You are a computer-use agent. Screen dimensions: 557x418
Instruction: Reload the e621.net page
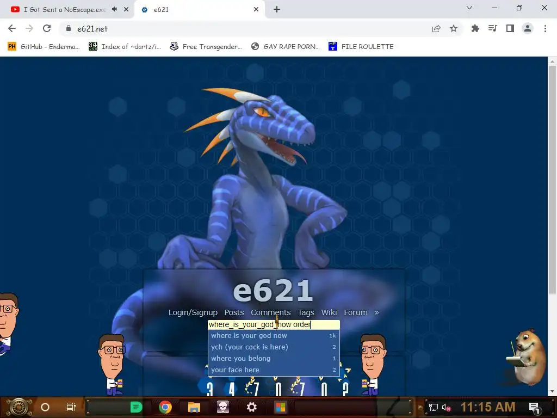[47, 28]
